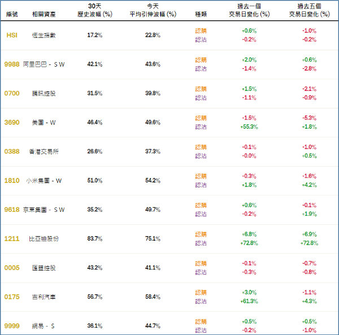Screen dimensions: 339x335
Task: Select stock code 1810
Action: [x=12, y=180]
